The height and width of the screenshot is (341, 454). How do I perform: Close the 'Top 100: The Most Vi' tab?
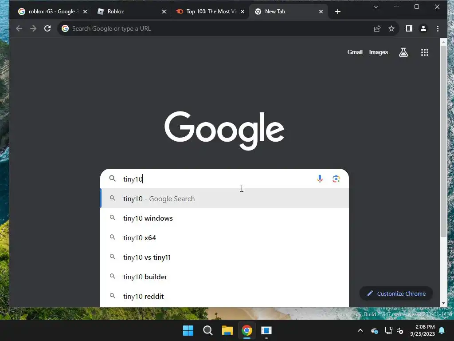[243, 12]
